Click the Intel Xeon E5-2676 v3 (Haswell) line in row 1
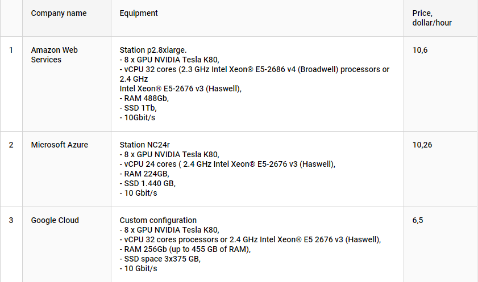 point(181,89)
